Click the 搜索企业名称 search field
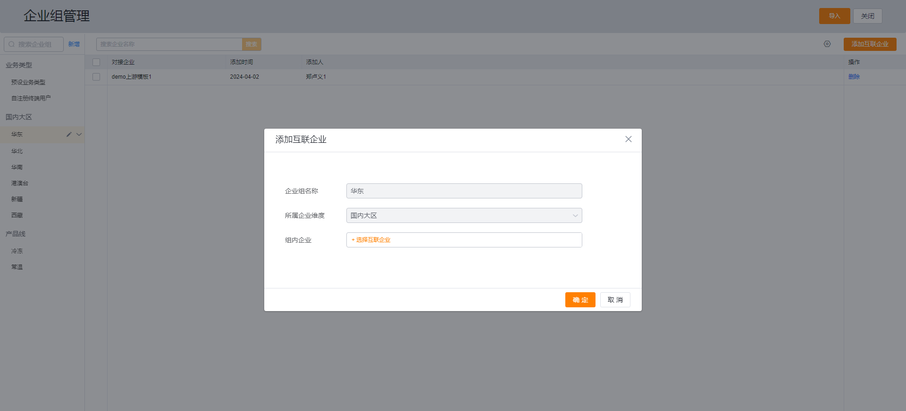Screen dimensions: 906x411 point(169,44)
